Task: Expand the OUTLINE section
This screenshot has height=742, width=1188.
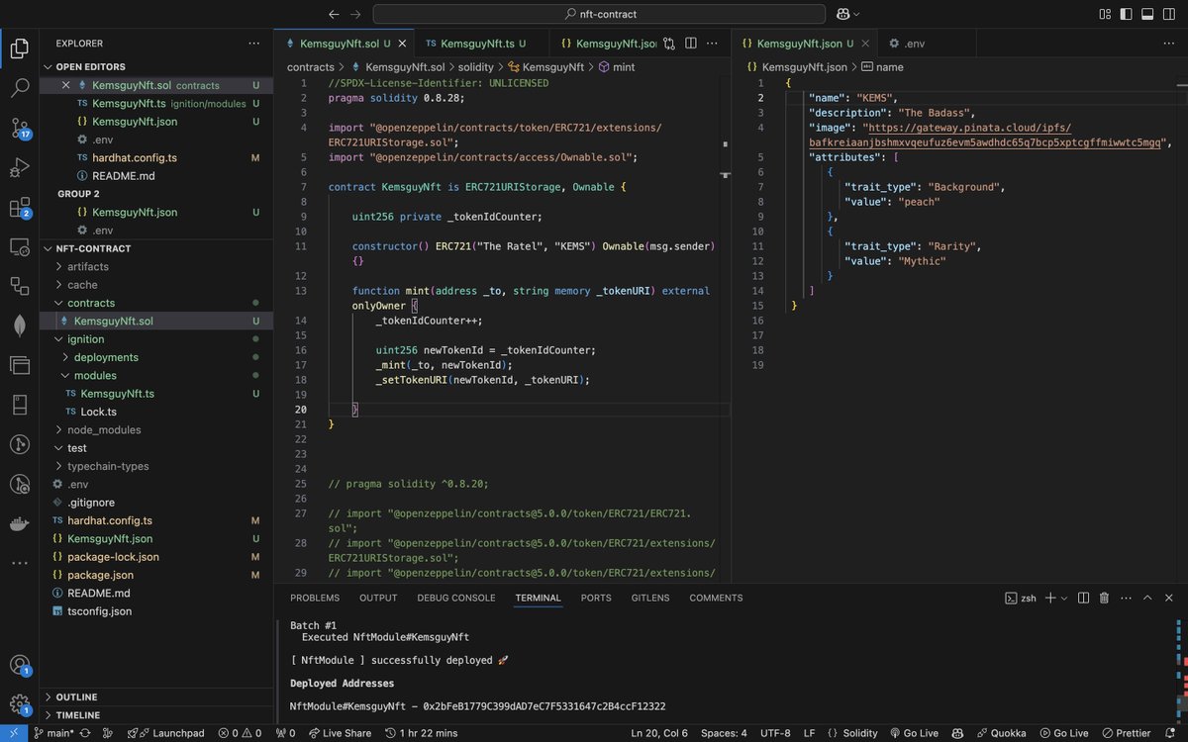Action: [76, 696]
